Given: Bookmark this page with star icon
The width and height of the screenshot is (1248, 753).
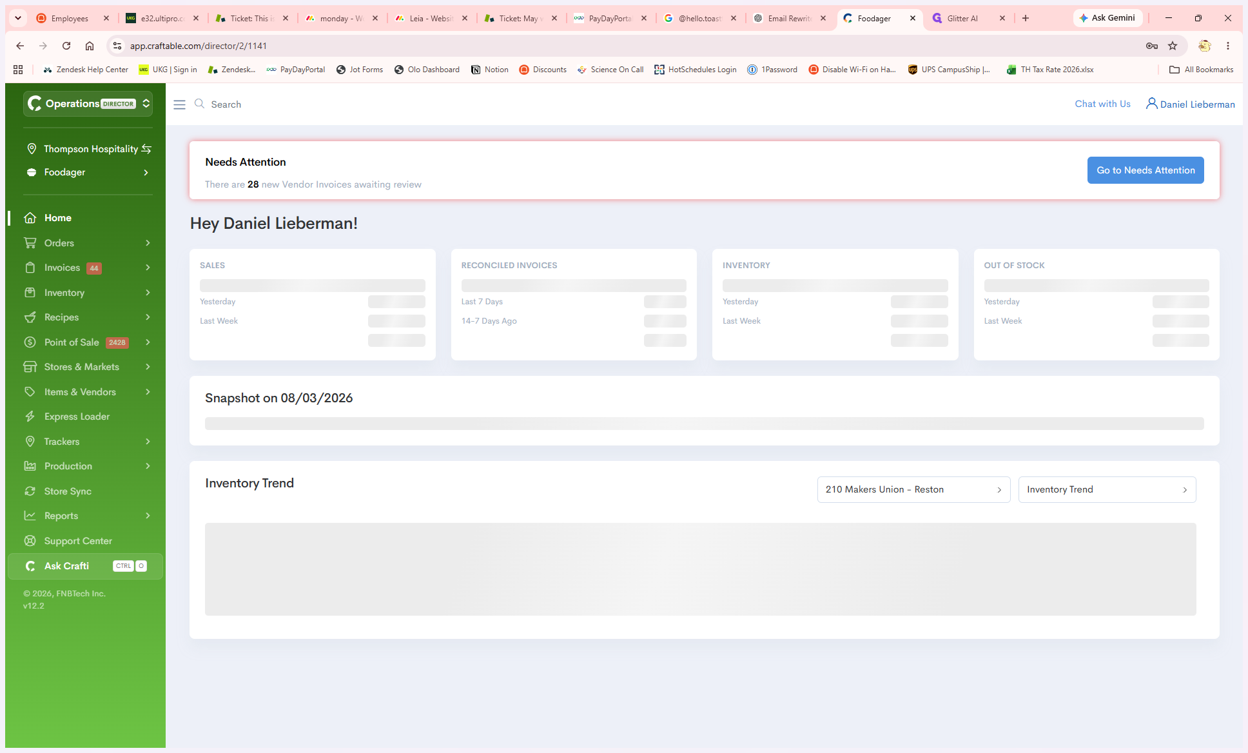Looking at the screenshot, I should (1173, 46).
